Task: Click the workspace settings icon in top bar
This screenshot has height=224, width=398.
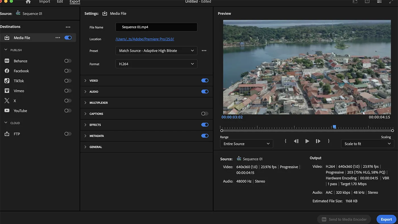Action: click(x=379, y=1)
